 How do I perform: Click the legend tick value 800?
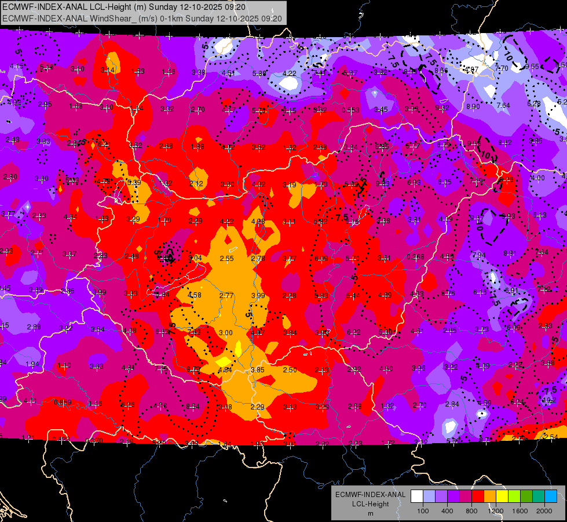pyautogui.click(x=471, y=511)
